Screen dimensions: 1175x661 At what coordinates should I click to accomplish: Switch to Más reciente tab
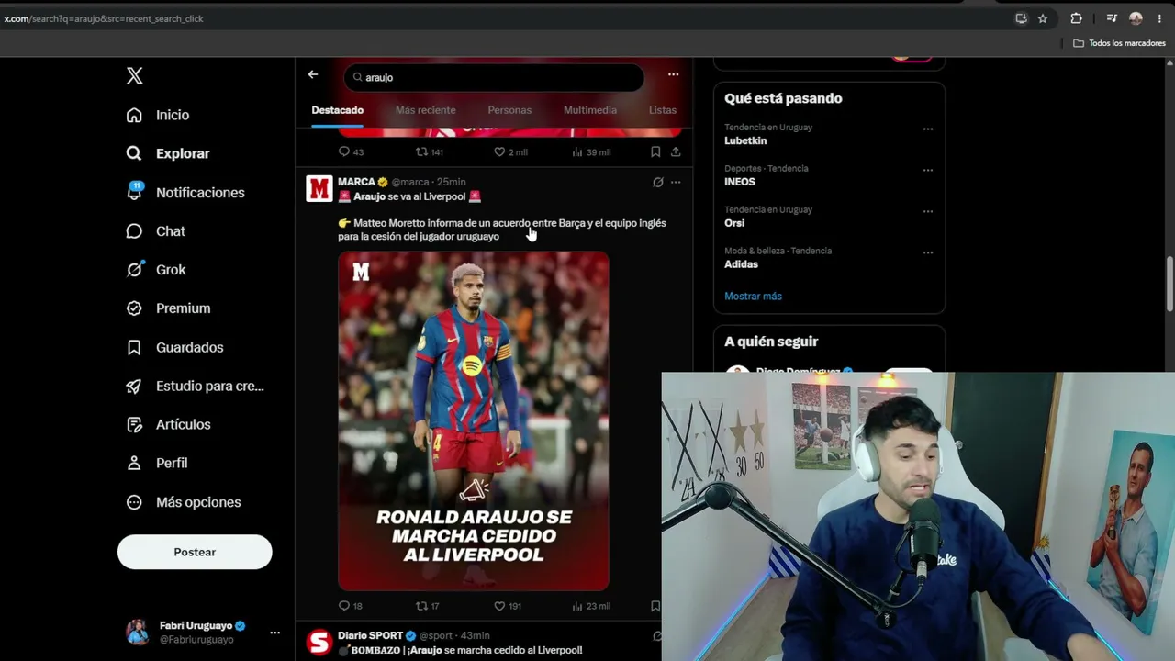tap(425, 110)
